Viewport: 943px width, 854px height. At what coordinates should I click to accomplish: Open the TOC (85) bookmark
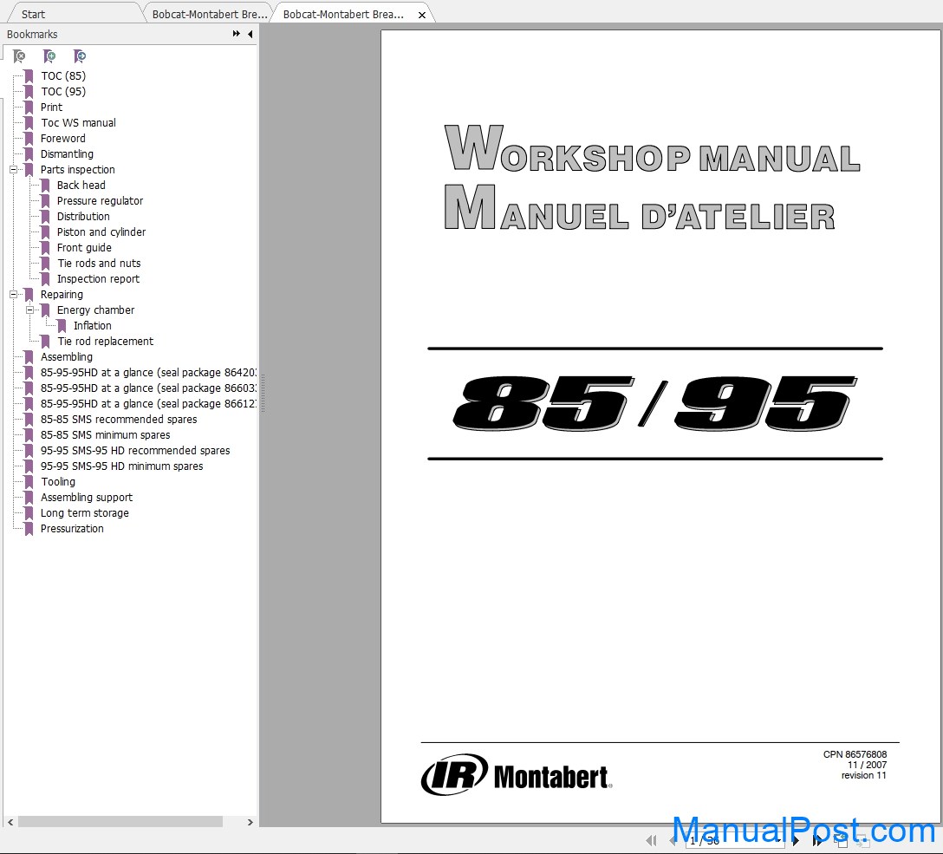pyautogui.click(x=63, y=75)
